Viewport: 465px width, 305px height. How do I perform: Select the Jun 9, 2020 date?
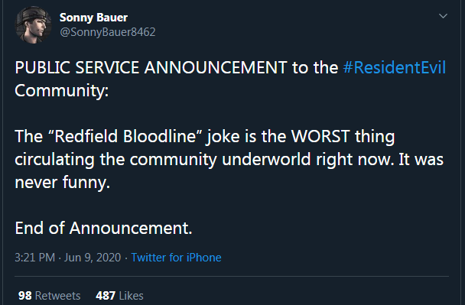click(x=93, y=258)
